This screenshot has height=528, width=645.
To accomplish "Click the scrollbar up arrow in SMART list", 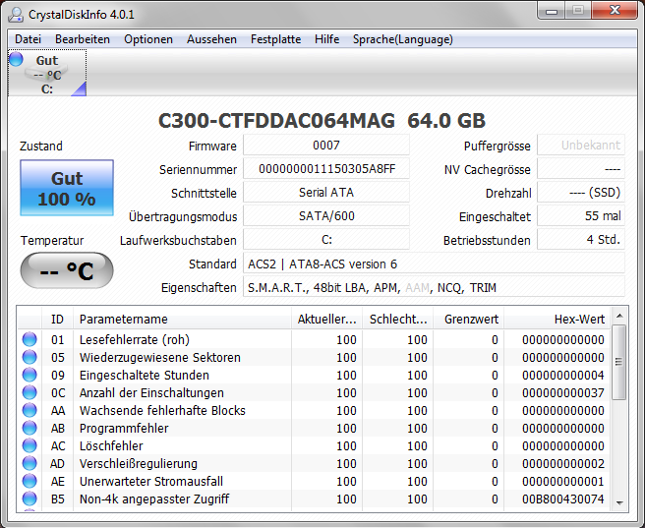I will pyautogui.click(x=619, y=316).
